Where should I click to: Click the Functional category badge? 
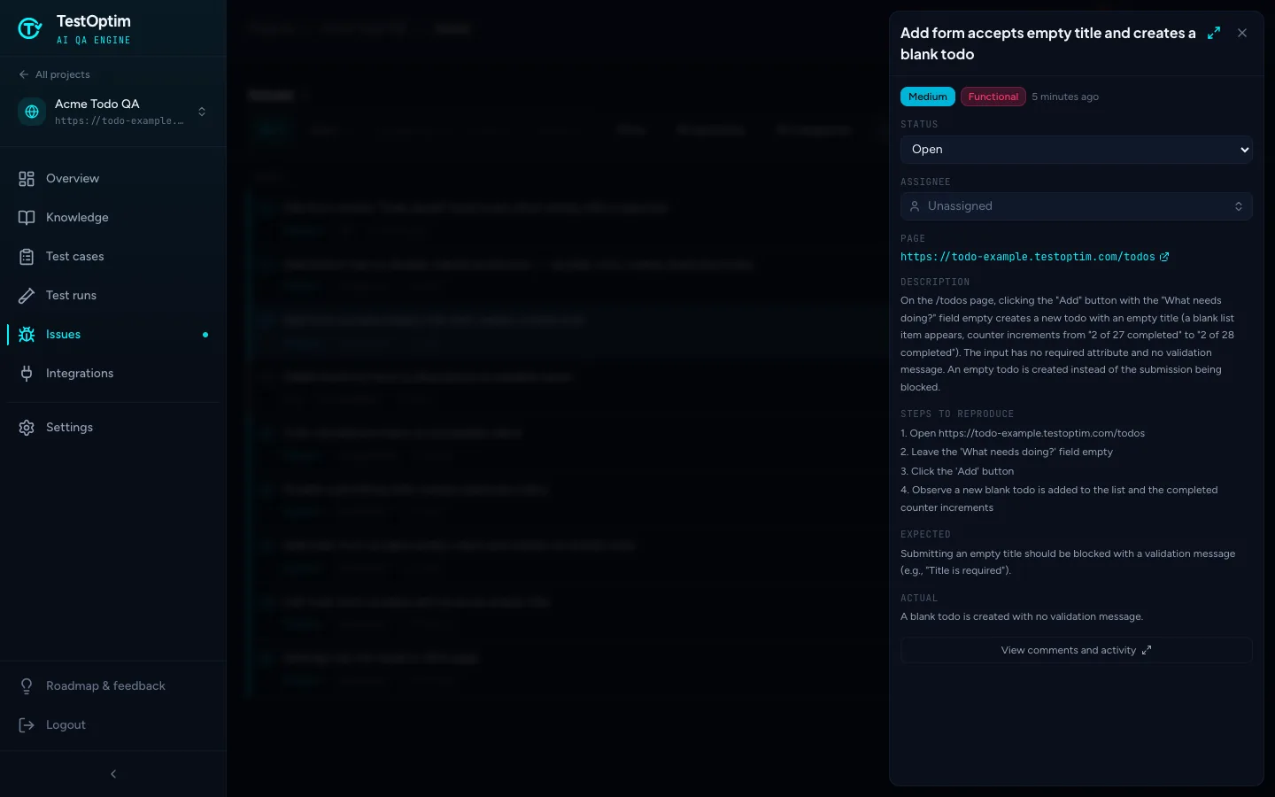point(993,97)
